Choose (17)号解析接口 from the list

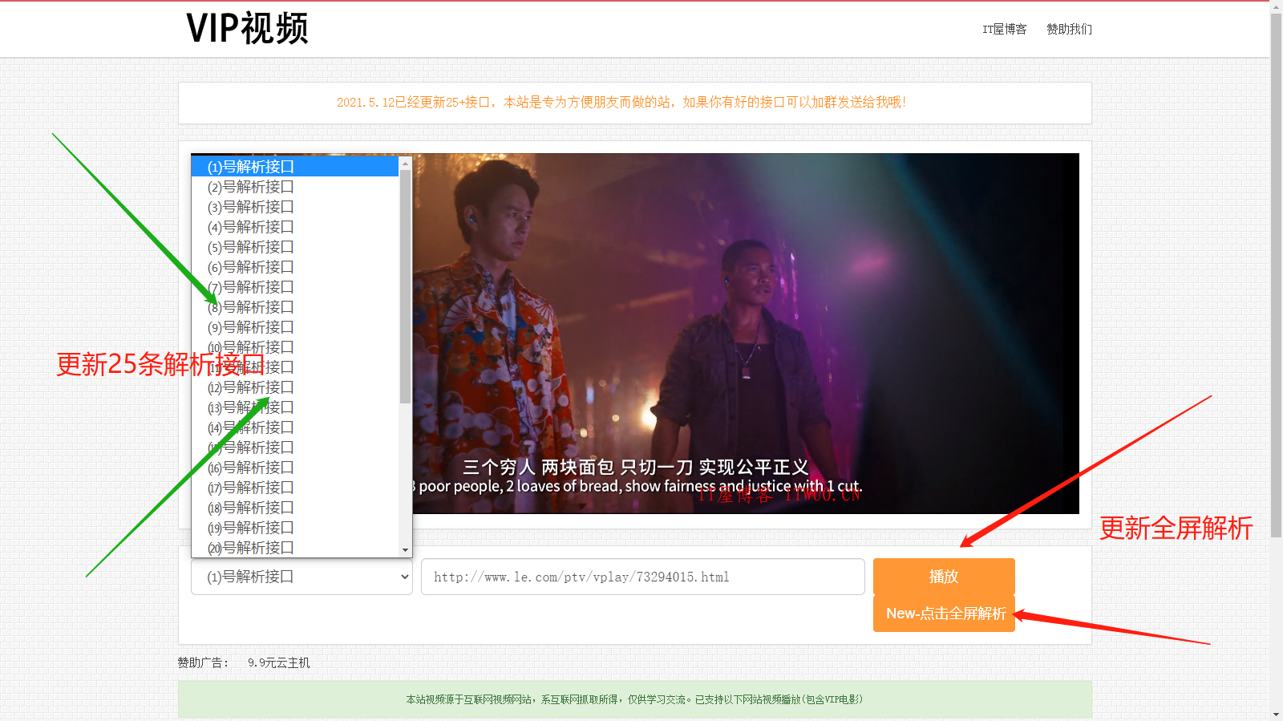click(x=295, y=488)
